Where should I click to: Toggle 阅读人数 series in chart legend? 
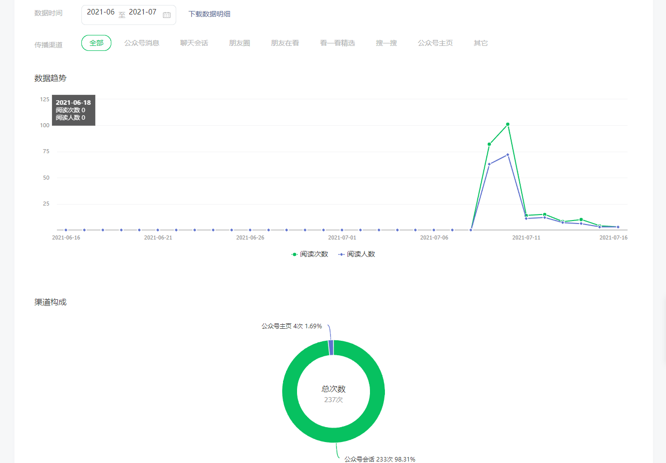[357, 254]
